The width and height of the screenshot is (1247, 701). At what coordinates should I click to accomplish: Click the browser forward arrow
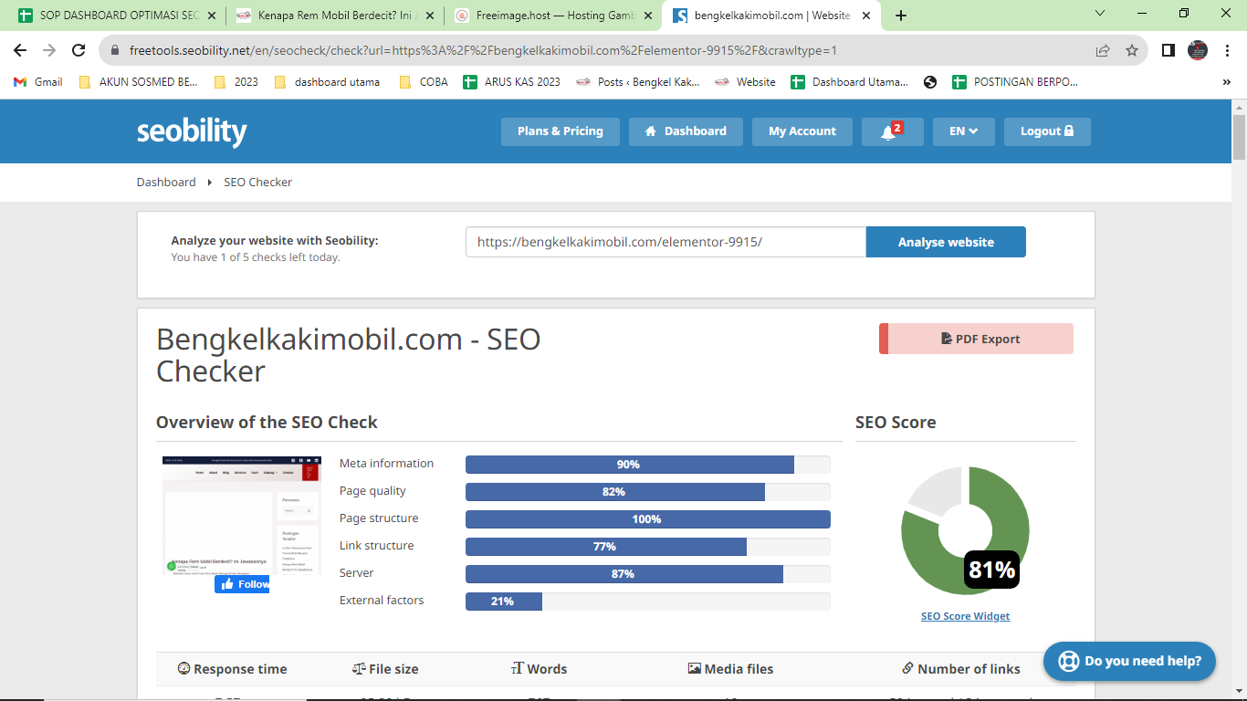click(49, 50)
